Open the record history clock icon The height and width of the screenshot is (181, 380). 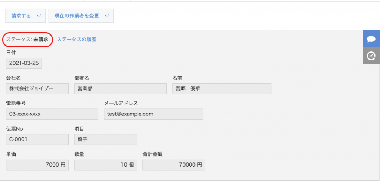point(371,56)
